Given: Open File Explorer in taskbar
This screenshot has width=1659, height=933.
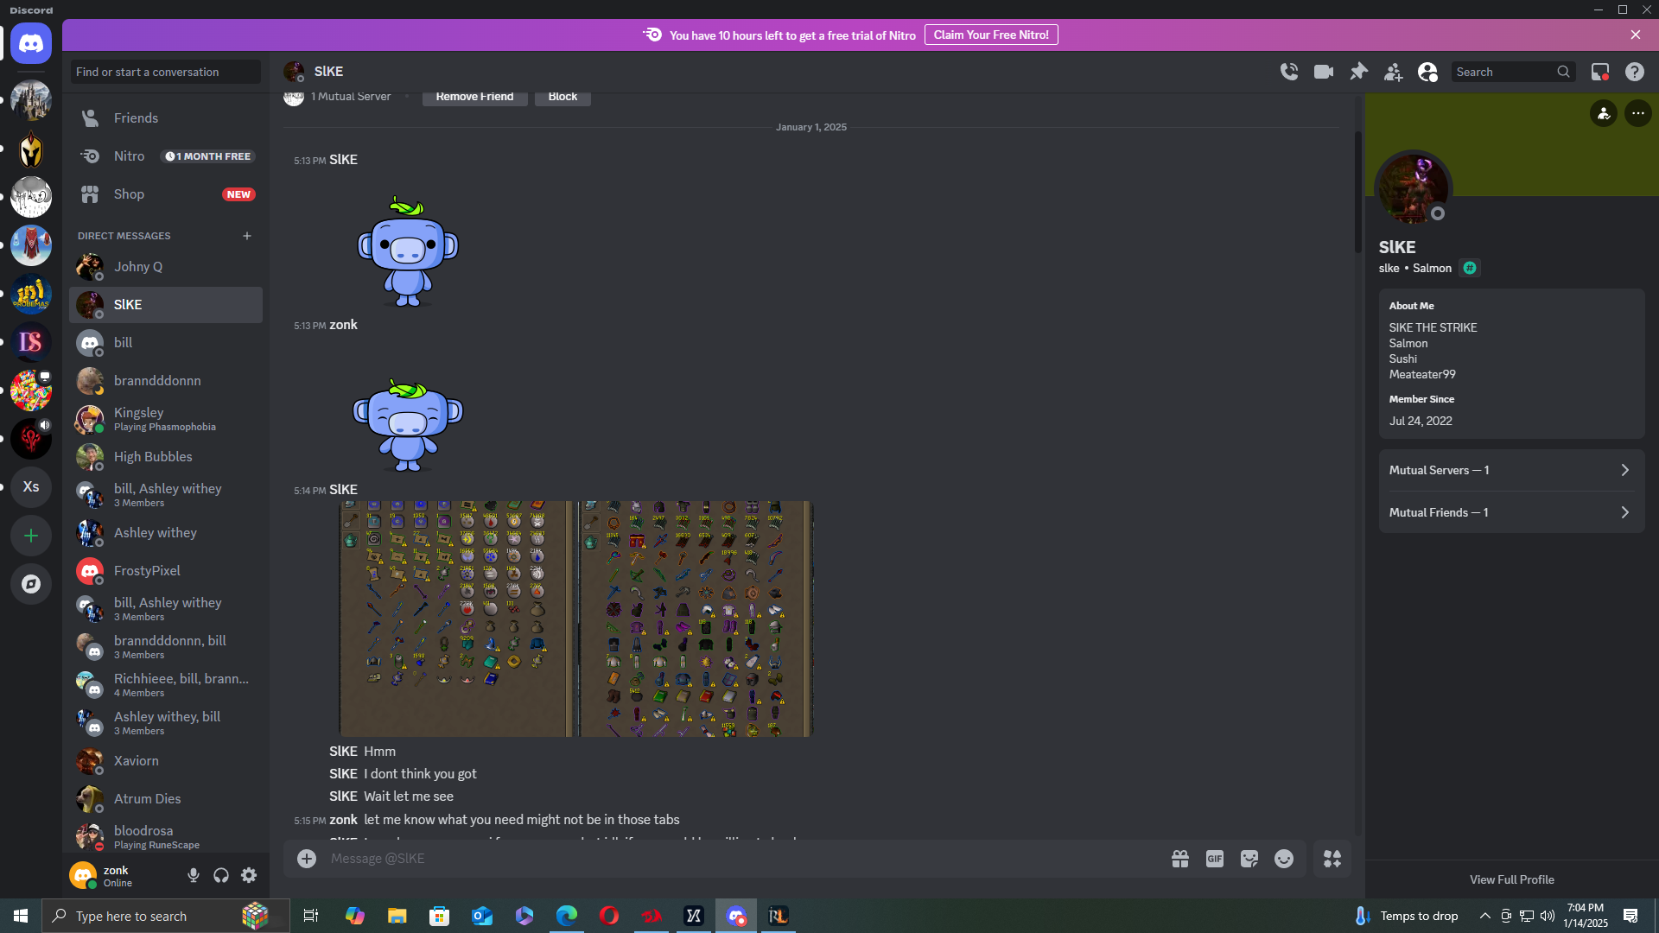Looking at the screenshot, I should click(x=397, y=916).
